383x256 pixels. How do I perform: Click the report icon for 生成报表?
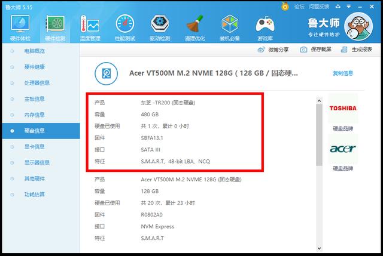pyautogui.click(x=344, y=50)
